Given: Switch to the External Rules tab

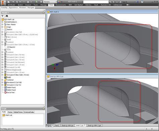Looking at the screenshot, I should pos(29,112).
